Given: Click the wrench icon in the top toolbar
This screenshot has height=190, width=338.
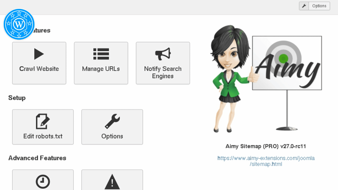Looking at the screenshot, I should (304, 6).
